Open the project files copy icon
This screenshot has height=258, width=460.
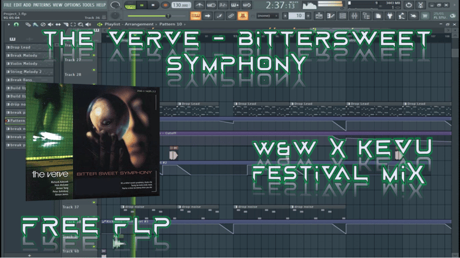[378, 16]
